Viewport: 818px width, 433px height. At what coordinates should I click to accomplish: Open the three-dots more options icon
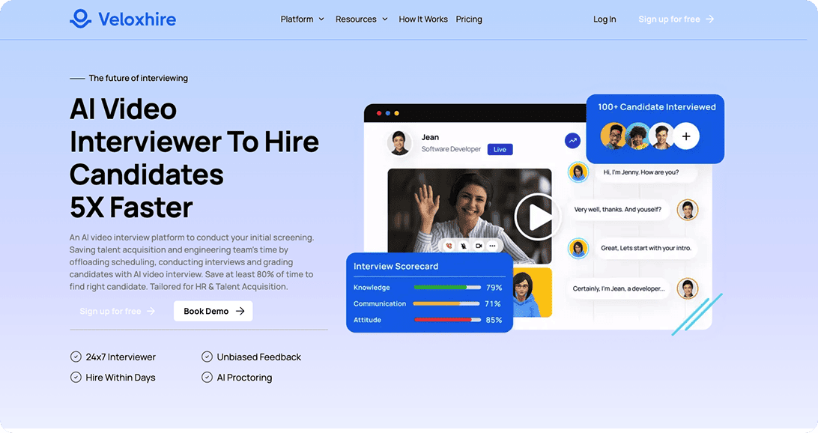(x=492, y=246)
